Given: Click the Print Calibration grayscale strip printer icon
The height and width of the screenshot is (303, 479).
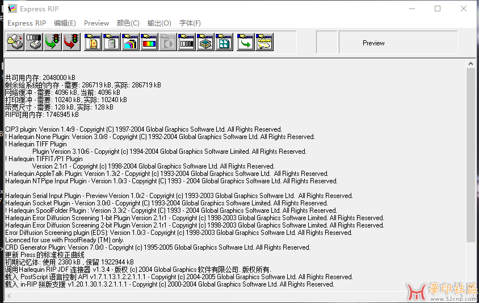Looking at the screenshot, I should pos(34,42).
